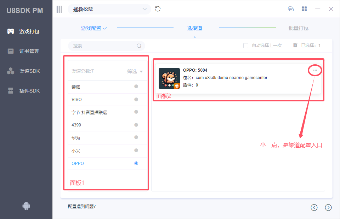Go to the 游戏配置 step
The image size is (340, 219).
94,28
